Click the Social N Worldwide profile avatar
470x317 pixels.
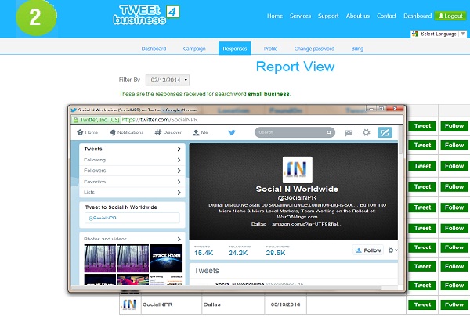click(298, 170)
